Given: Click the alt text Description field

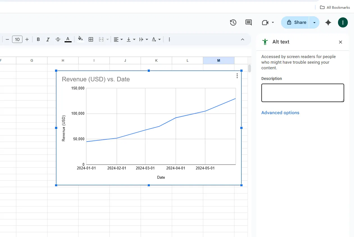Looking at the screenshot, I should pyautogui.click(x=303, y=93).
